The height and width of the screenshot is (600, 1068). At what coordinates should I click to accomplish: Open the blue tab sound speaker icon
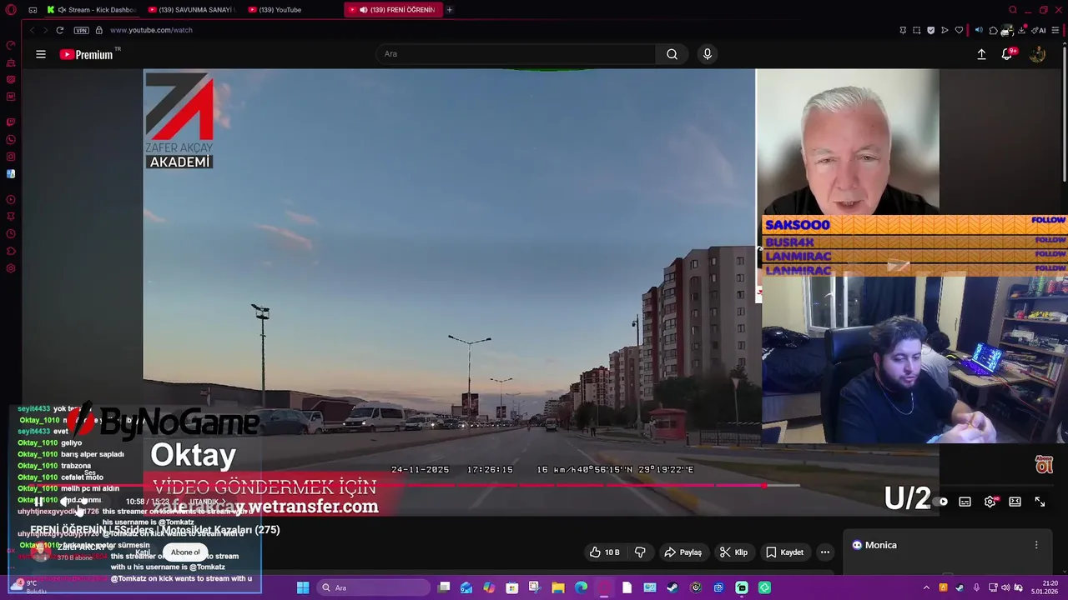[979, 30]
